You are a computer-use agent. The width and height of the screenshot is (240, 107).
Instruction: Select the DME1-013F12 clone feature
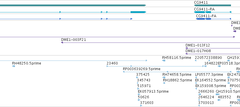click(213, 48)
